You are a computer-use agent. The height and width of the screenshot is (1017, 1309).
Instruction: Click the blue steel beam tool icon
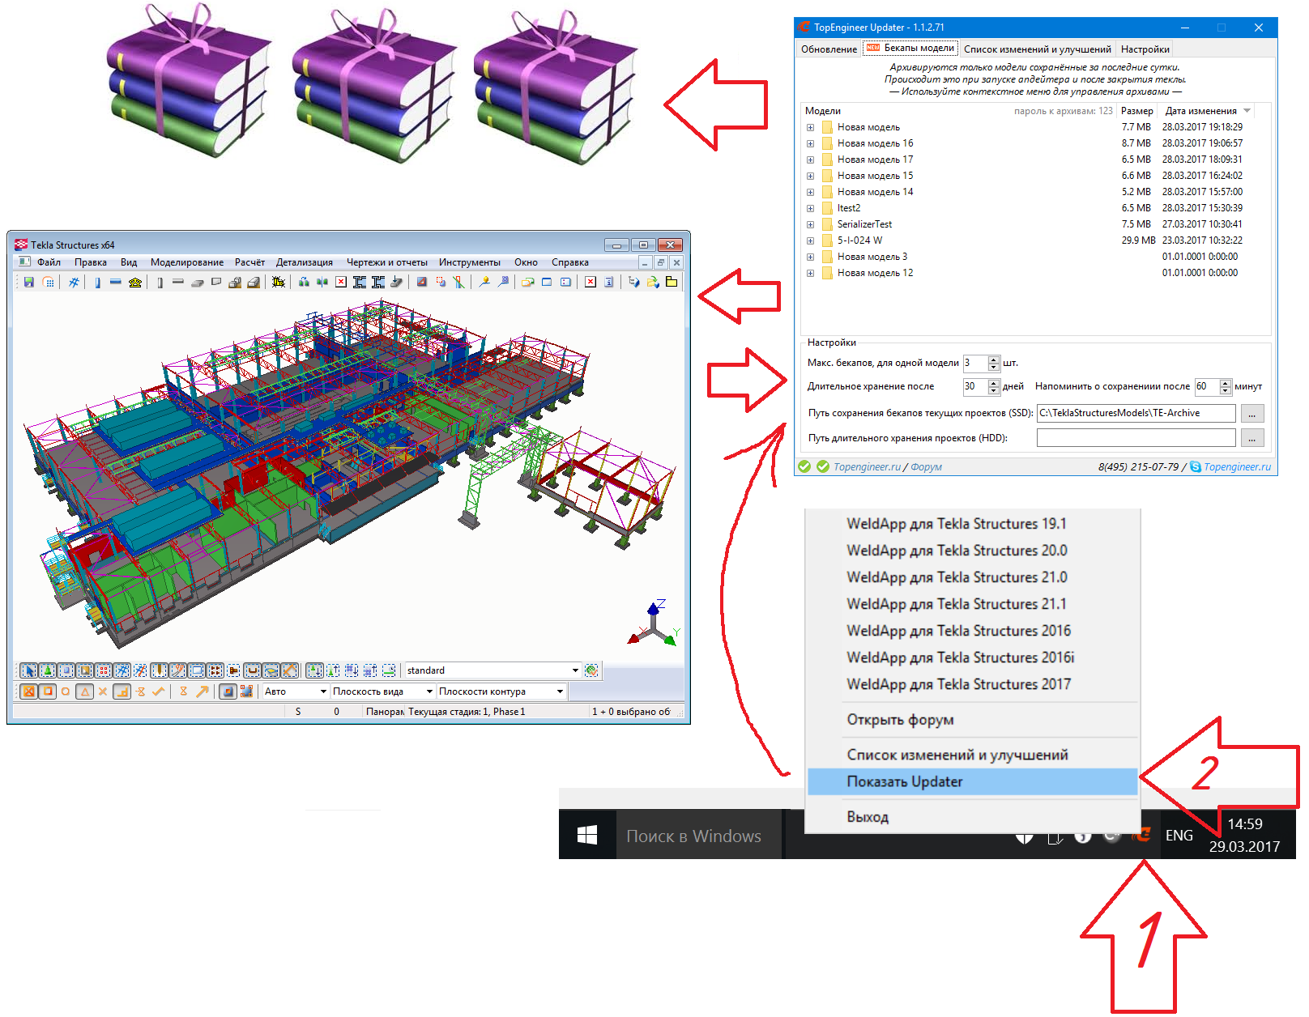(x=116, y=282)
